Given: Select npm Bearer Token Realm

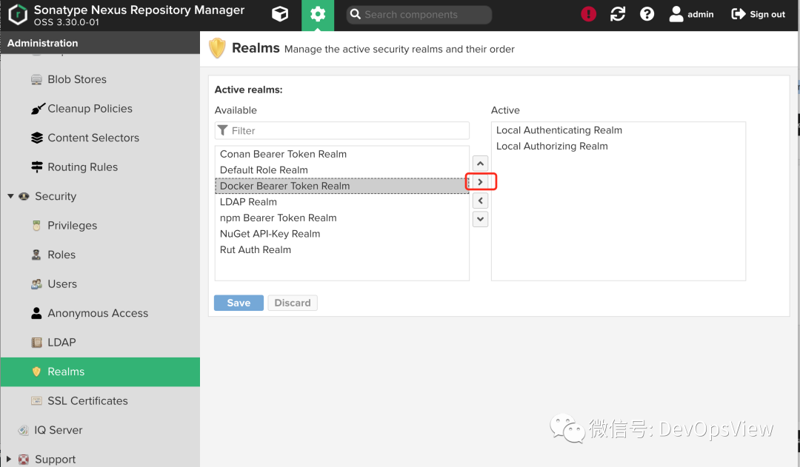Looking at the screenshot, I should (341, 218).
